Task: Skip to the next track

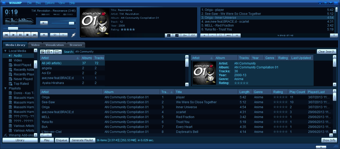Action: [34, 35]
